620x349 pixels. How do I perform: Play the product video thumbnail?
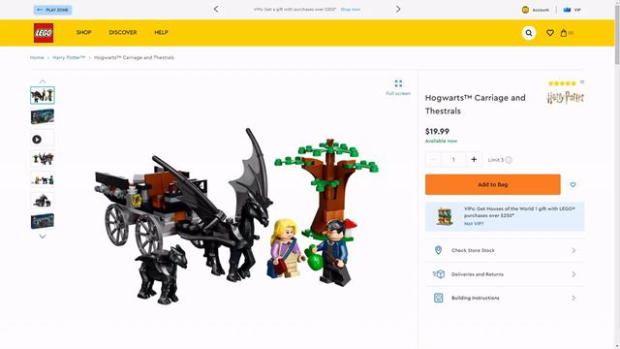[43, 139]
